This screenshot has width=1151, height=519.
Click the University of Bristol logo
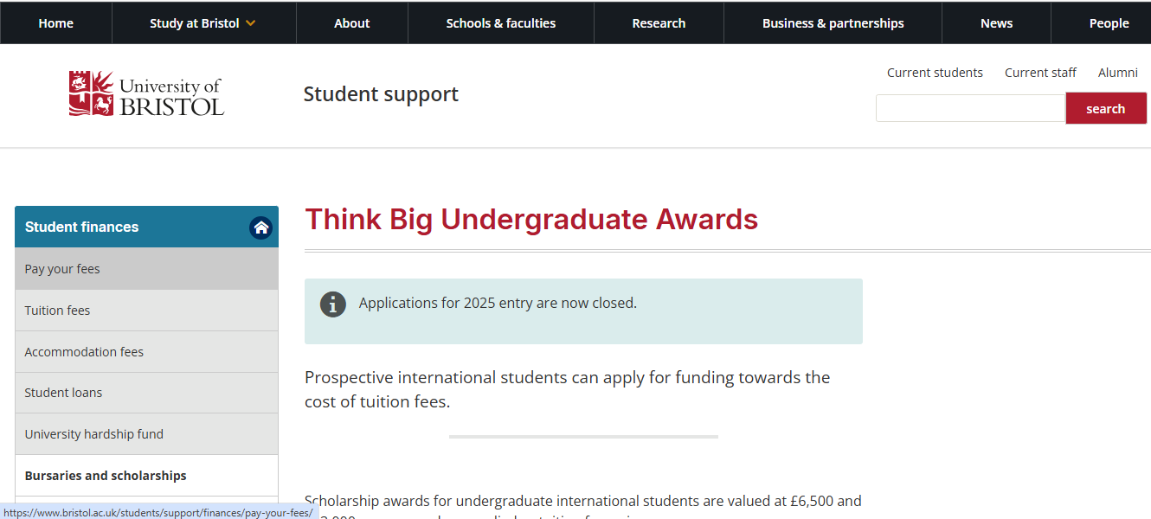(x=146, y=93)
